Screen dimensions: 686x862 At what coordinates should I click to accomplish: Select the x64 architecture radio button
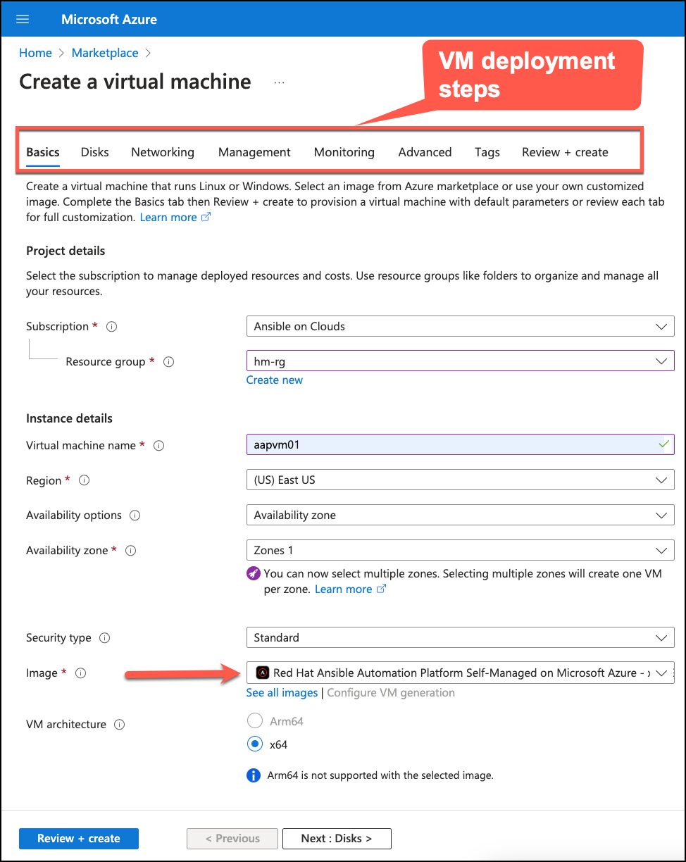click(254, 744)
